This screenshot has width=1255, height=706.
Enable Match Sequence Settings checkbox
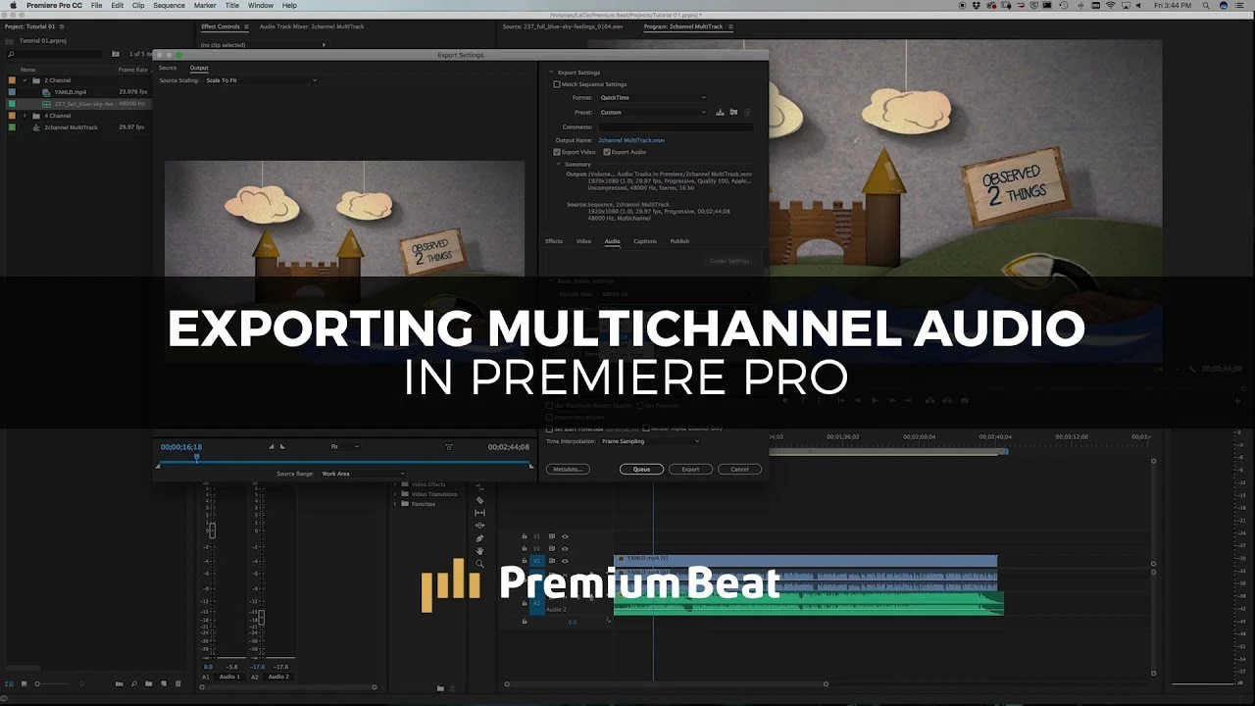point(558,84)
